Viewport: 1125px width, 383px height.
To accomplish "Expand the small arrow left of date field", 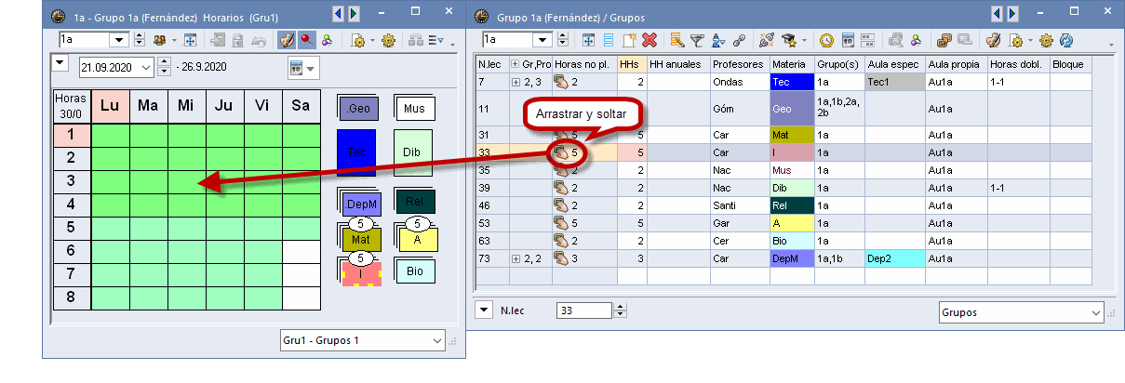I will (x=60, y=62).
